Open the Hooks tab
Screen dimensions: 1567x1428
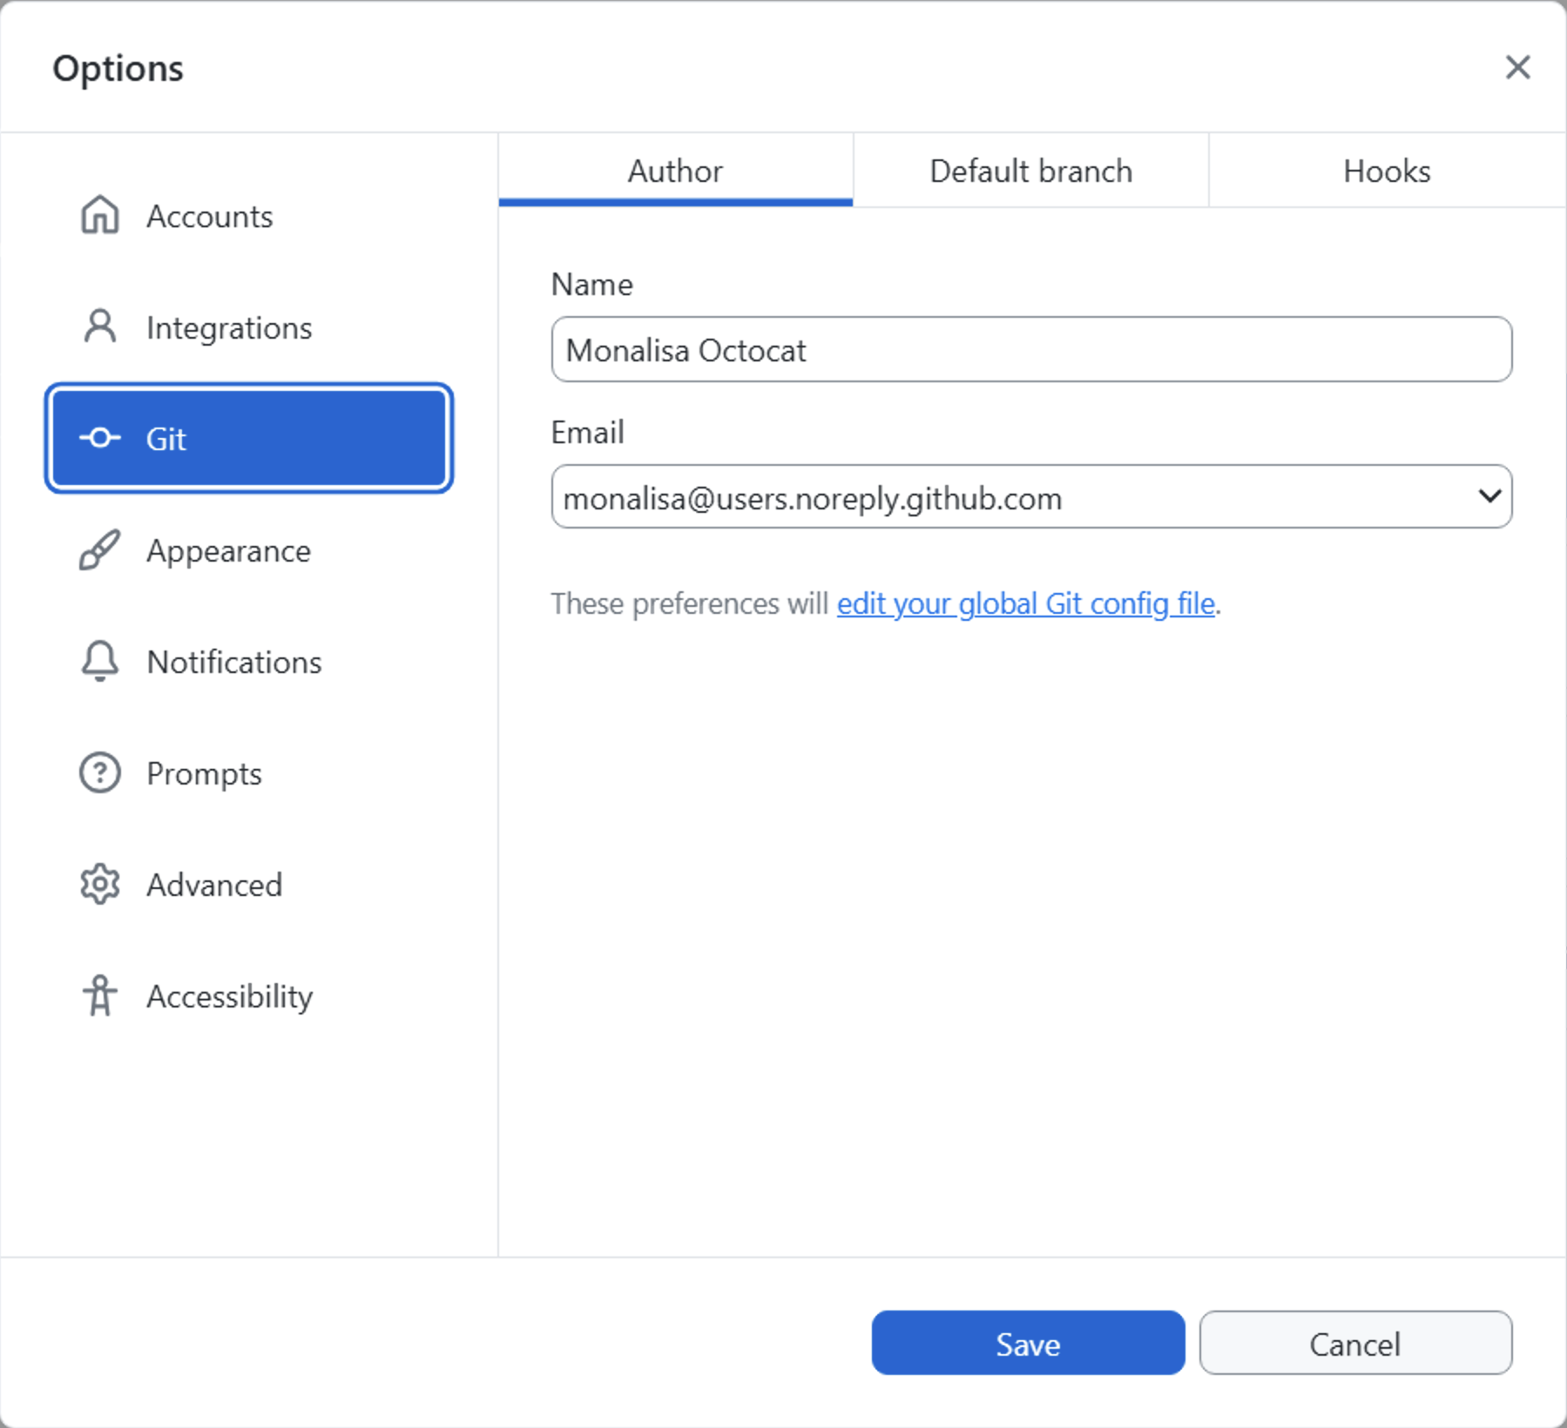point(1387,172)
